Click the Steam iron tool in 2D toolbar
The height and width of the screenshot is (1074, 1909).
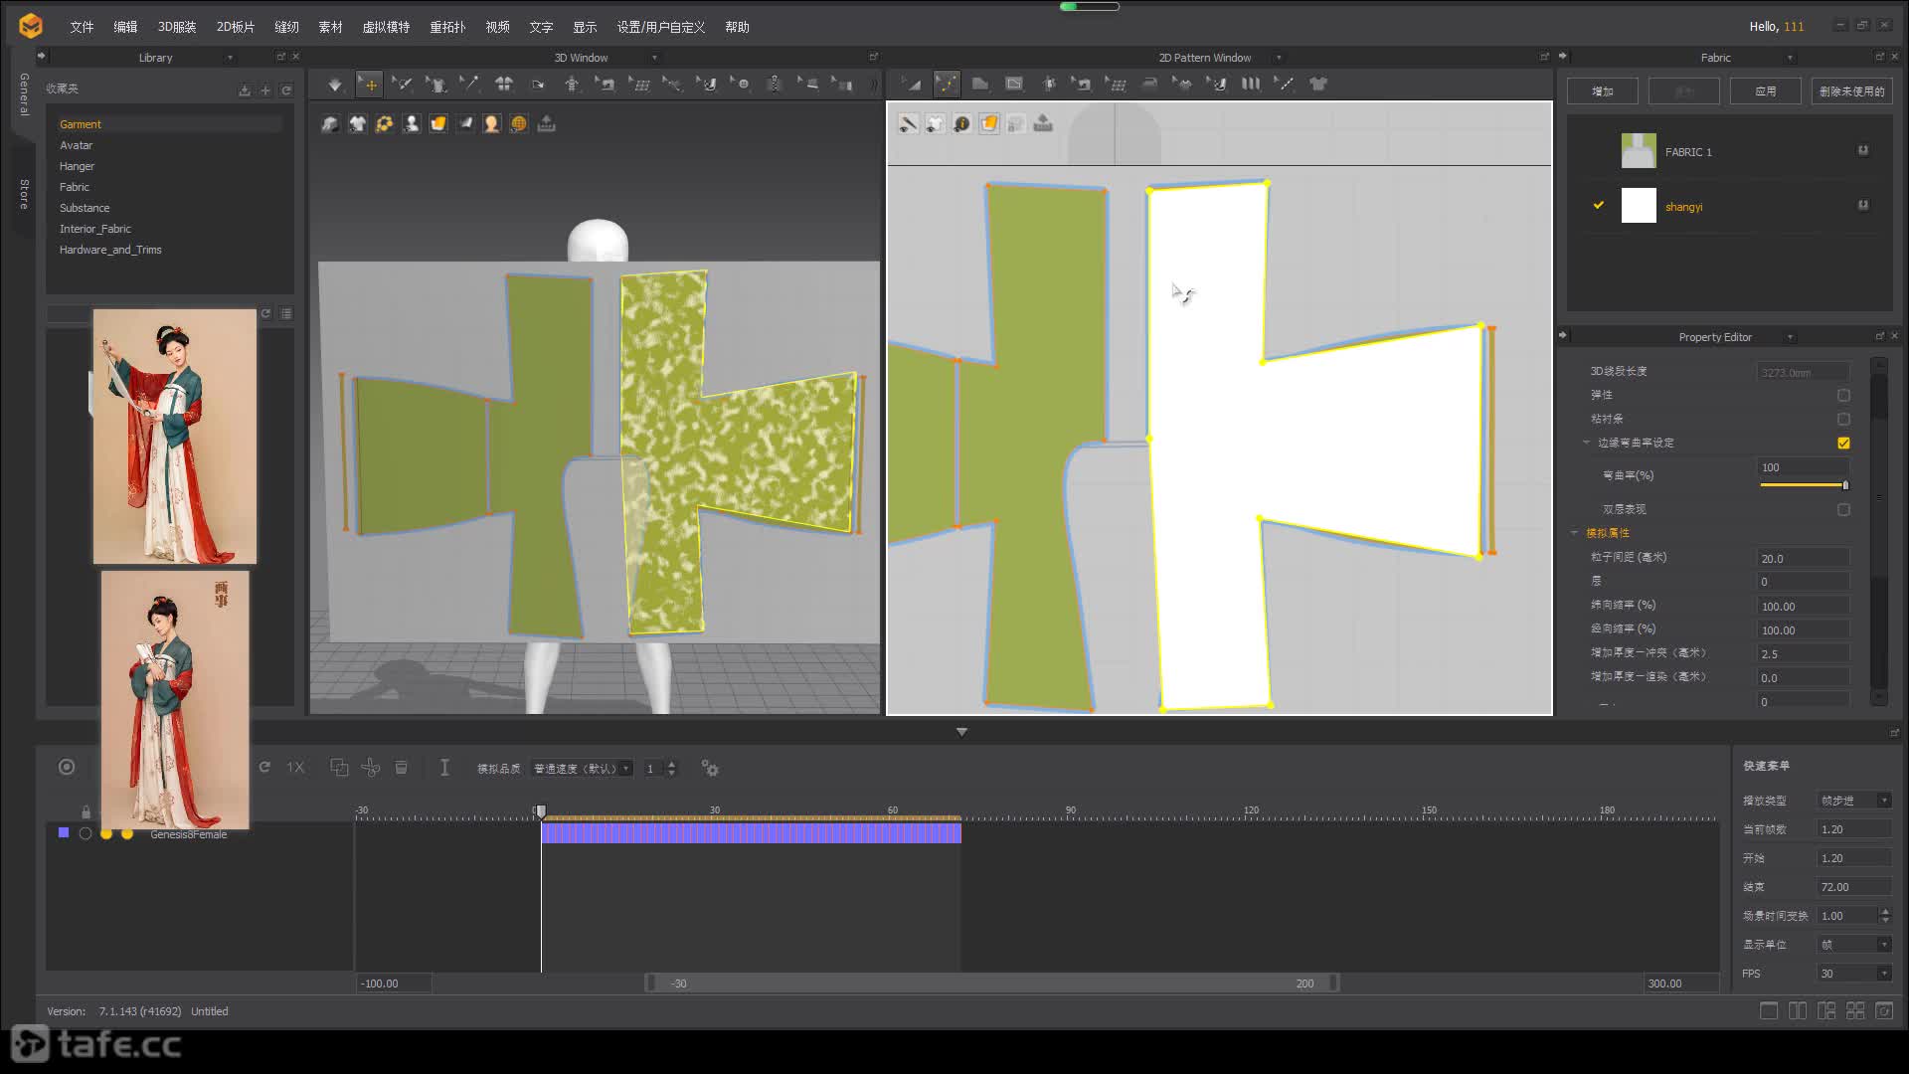[x=1149, y=85]
